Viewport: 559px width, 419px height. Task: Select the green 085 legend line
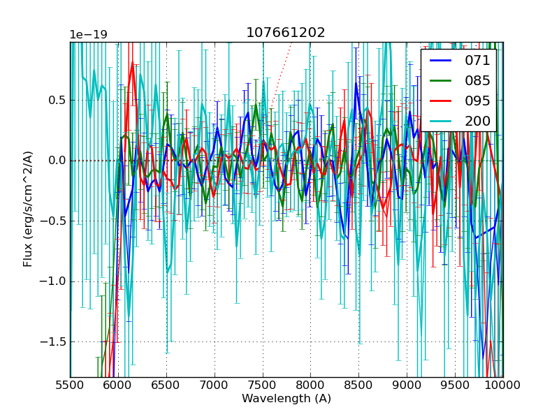click(x=440, y=81)
